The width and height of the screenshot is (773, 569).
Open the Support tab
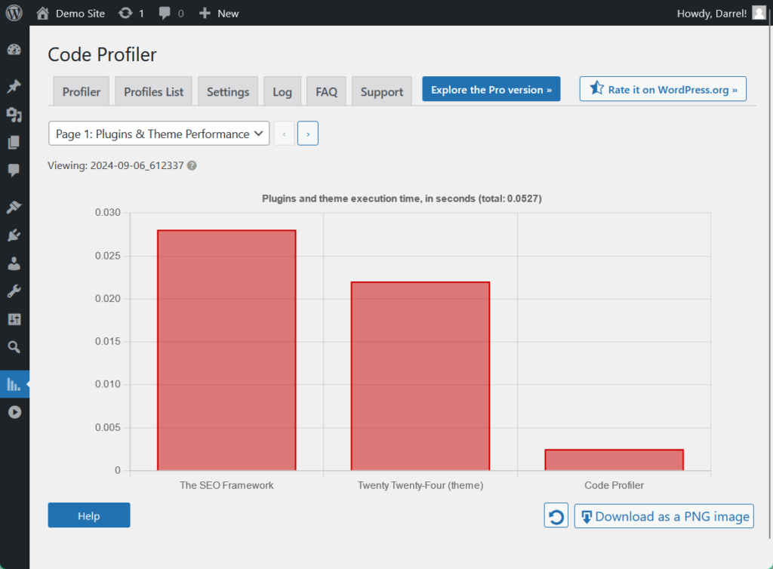[x=381, y=91]
